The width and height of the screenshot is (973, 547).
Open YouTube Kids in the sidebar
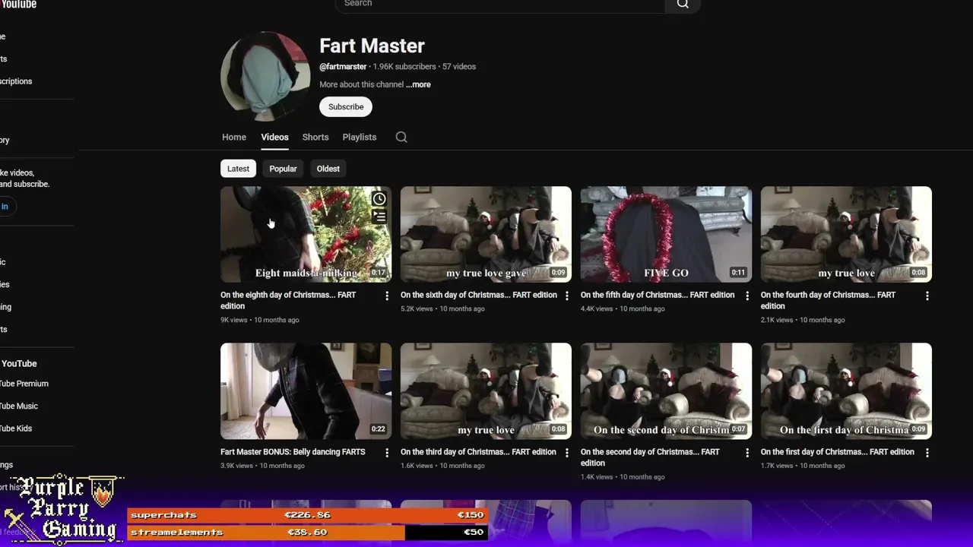(x=16, y=428)
